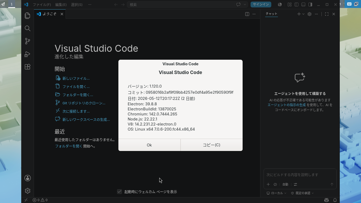Image resolution: width=361 pixels, height=203 pixels.
Task: Click 新しいワークスペースの生成... link
Action: [x=86, y=120]
